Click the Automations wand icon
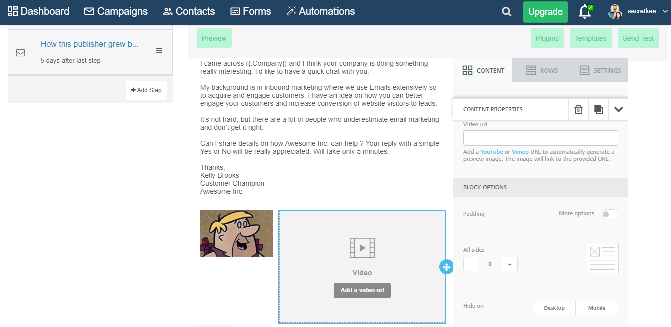The width and height of the screenshot is (671, 327). click(x=291, y=11)
